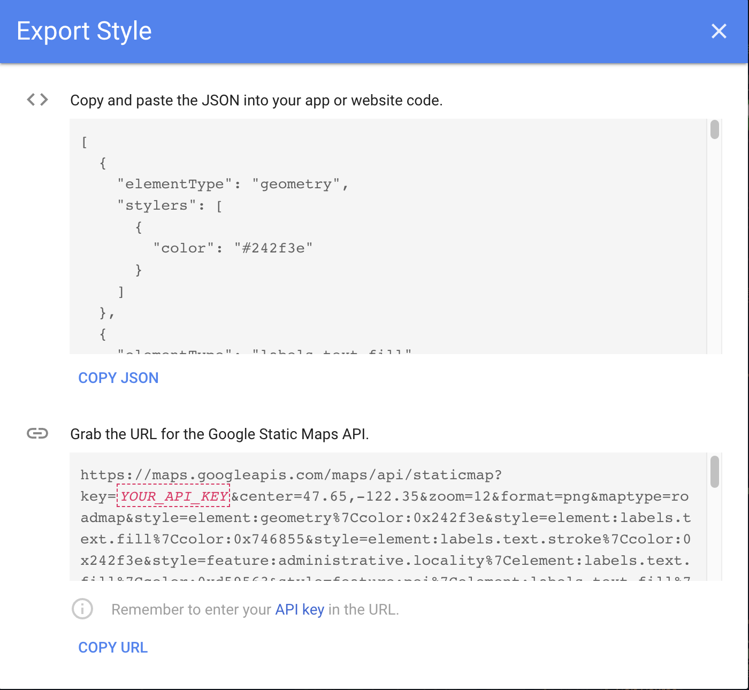Click the "elementType": "geometry" line
The image size is (749, 690).
point(233,184)
